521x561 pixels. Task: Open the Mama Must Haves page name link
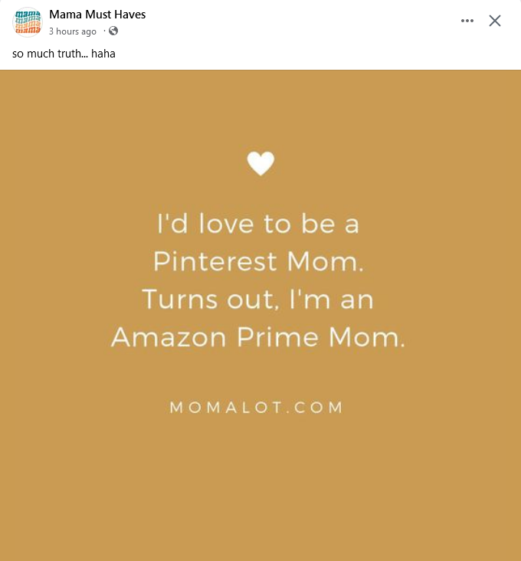(97, 15)
